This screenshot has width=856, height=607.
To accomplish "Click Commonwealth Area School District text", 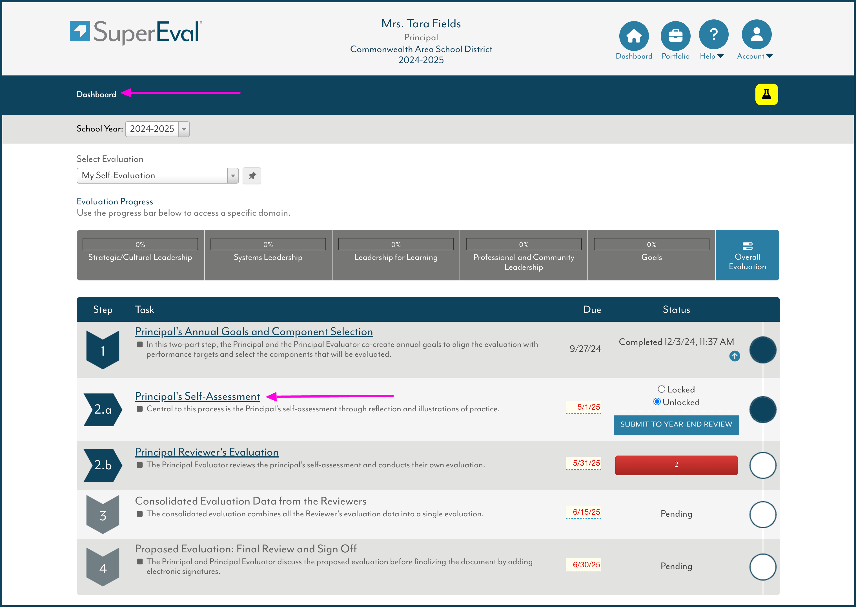I will click(421, 49).
